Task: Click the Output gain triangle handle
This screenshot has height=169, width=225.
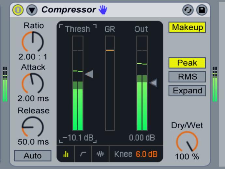Action: coord(153,83)
